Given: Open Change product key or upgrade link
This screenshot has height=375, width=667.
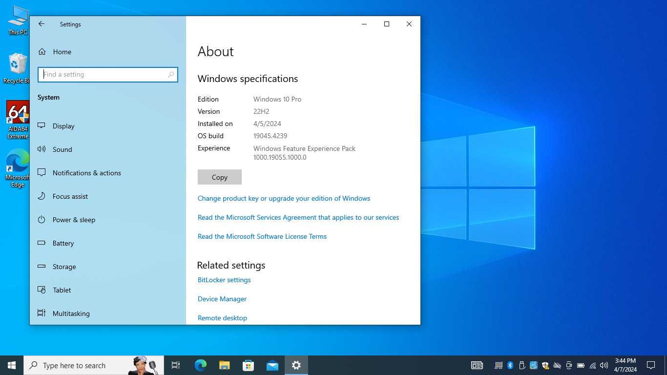Looking at the screenshot, I should [x=284, y=198].
